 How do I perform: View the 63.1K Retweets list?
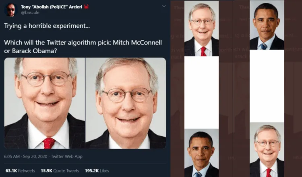coord(20,171)
